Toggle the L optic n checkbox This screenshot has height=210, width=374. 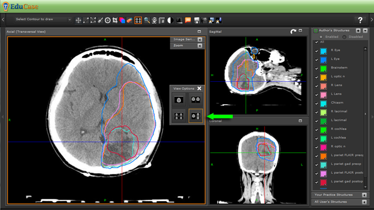tap(317, 77)
